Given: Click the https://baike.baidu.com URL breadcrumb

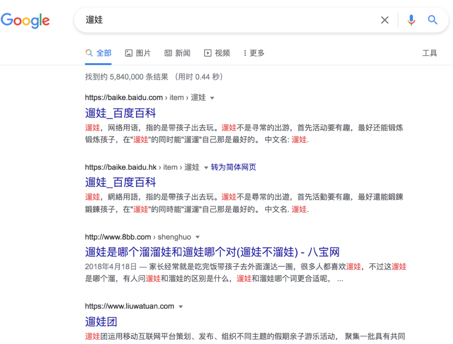Looking at the screenshot, I should [x=145, y=98].
